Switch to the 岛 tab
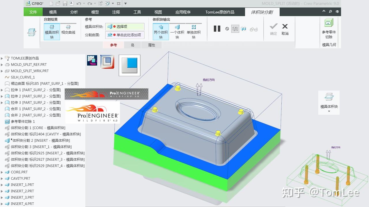 132,45
